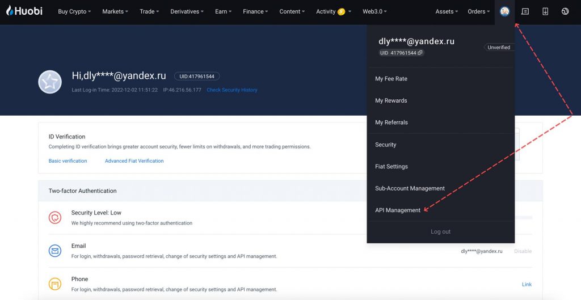
Task: Click the Phone authentication icon
Action: click(55, 284)
